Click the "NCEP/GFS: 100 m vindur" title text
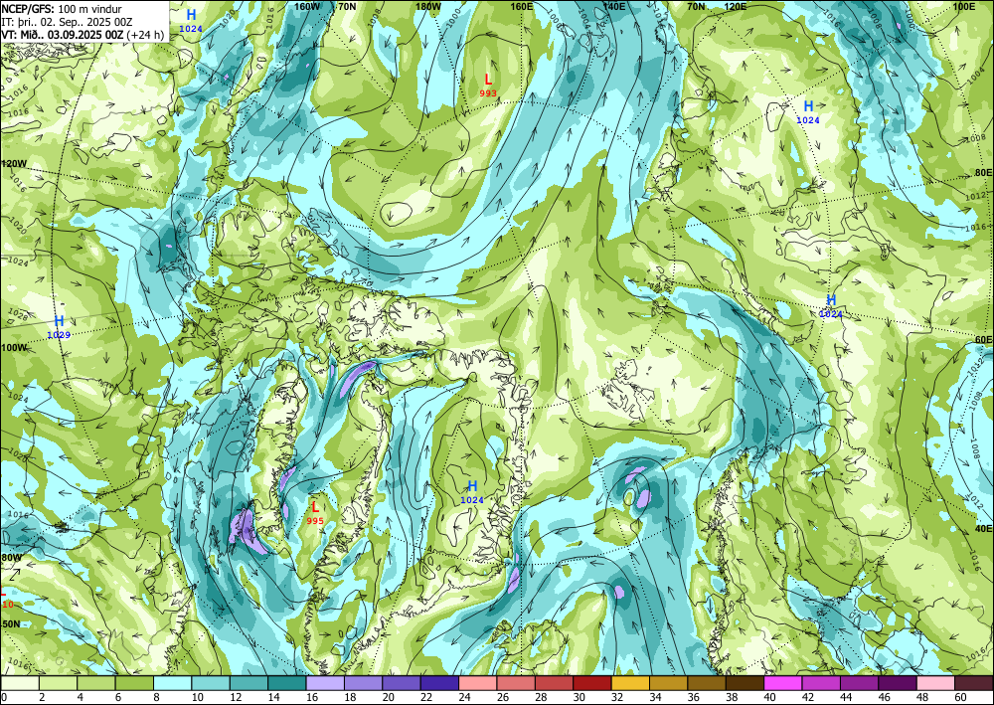The height and width of the screenshot is (705, 994). (62, 9)
